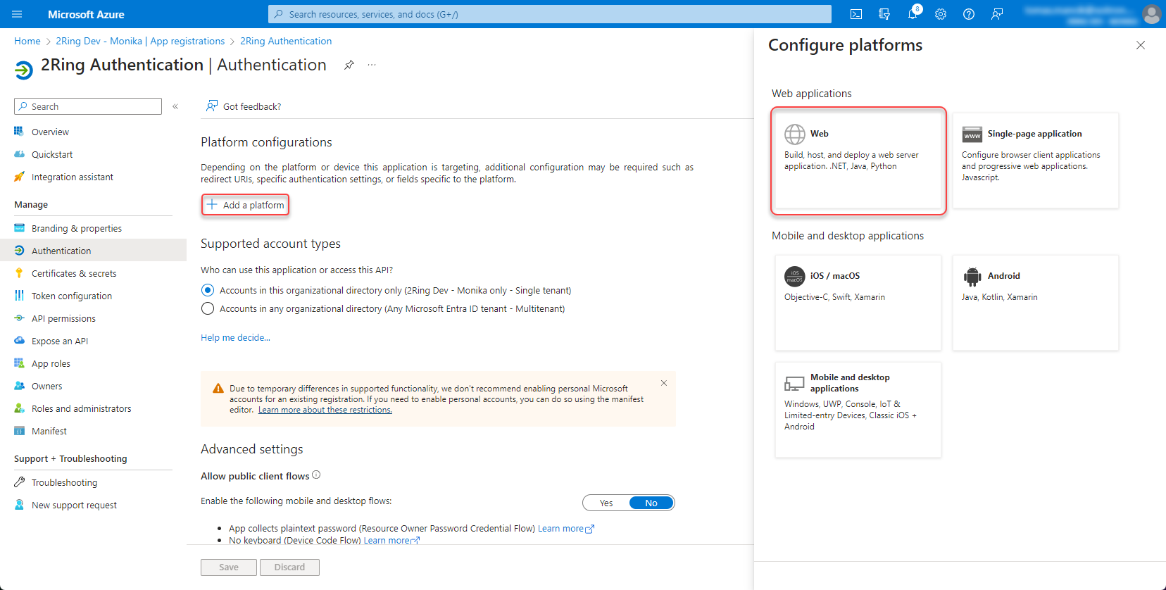Viewport: 1166px width, 590px height.
Task: Open portal settings gear icon
Action: pos(941,14)
